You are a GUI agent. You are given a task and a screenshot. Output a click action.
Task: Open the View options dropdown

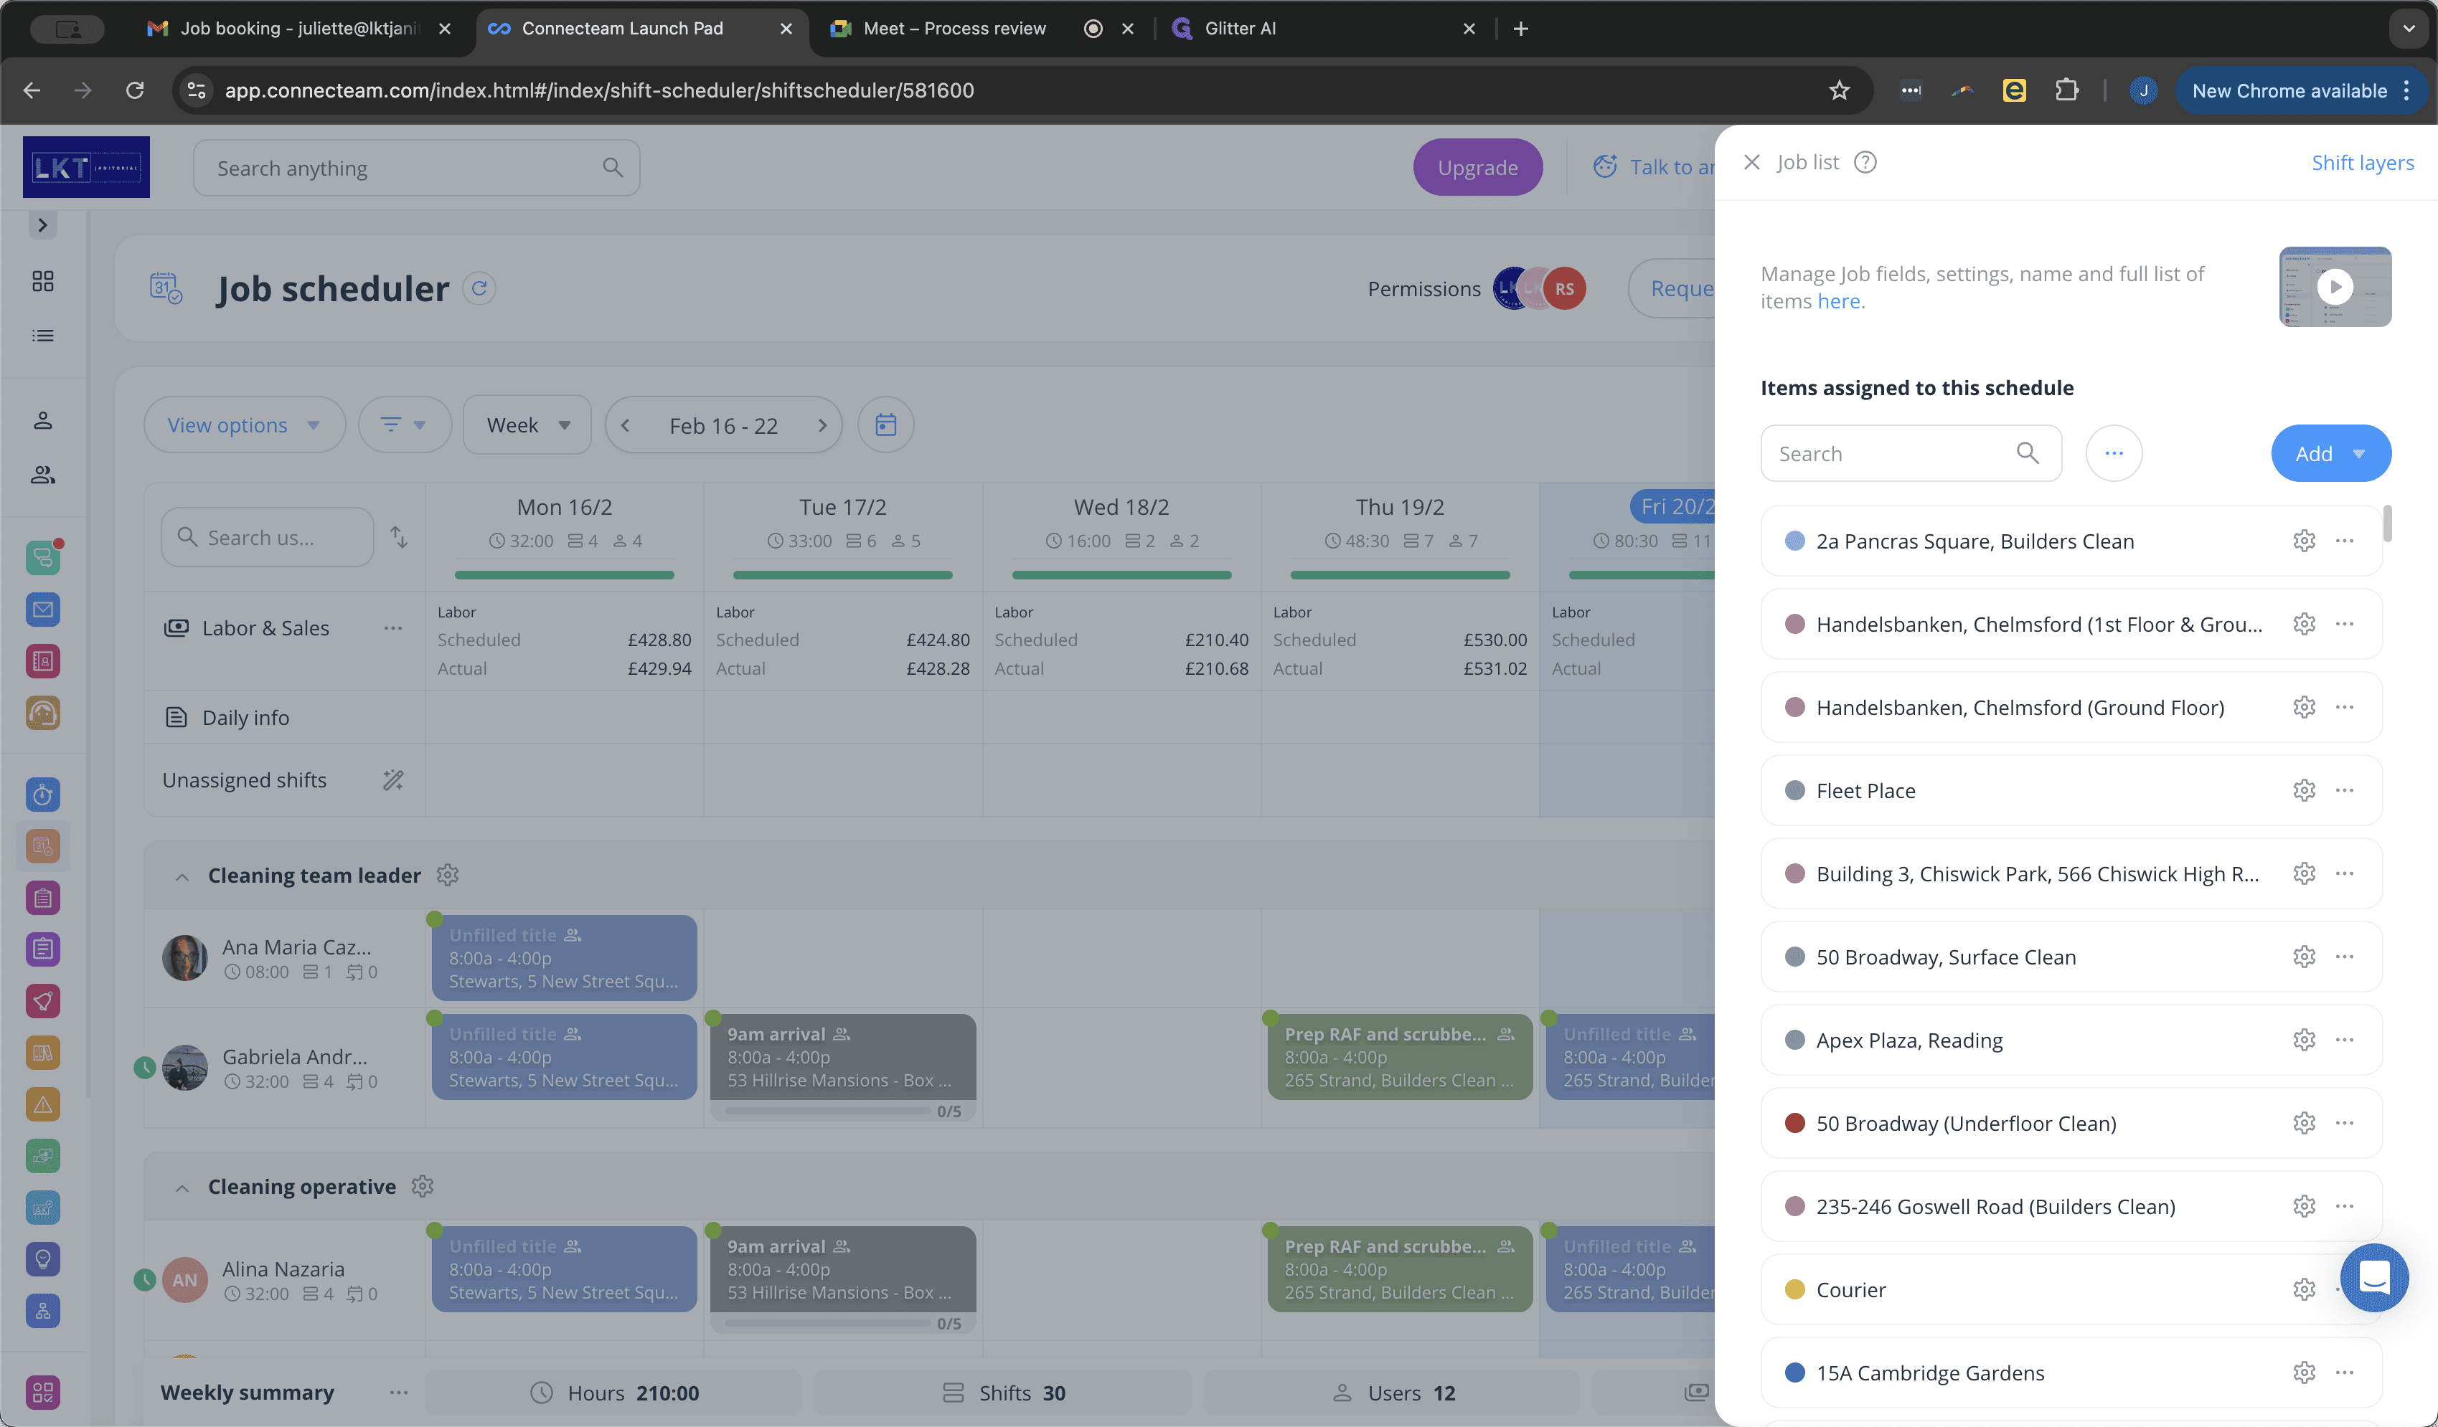(244, 425)
